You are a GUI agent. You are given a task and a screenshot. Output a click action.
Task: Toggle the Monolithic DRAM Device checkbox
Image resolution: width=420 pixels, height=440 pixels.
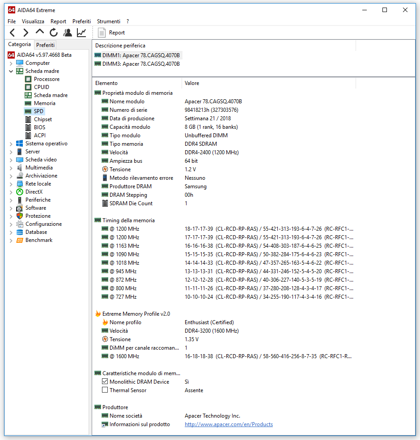[x=105, y=381]
